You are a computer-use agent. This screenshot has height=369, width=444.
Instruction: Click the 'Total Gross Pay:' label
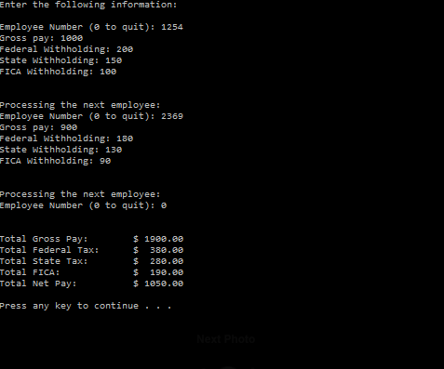(44, 239)
